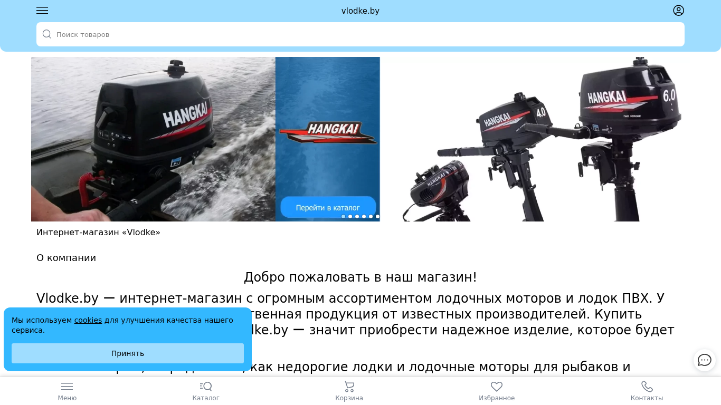
Task: Open Избранное favorites heart
Action: click(x=497, y=391)
